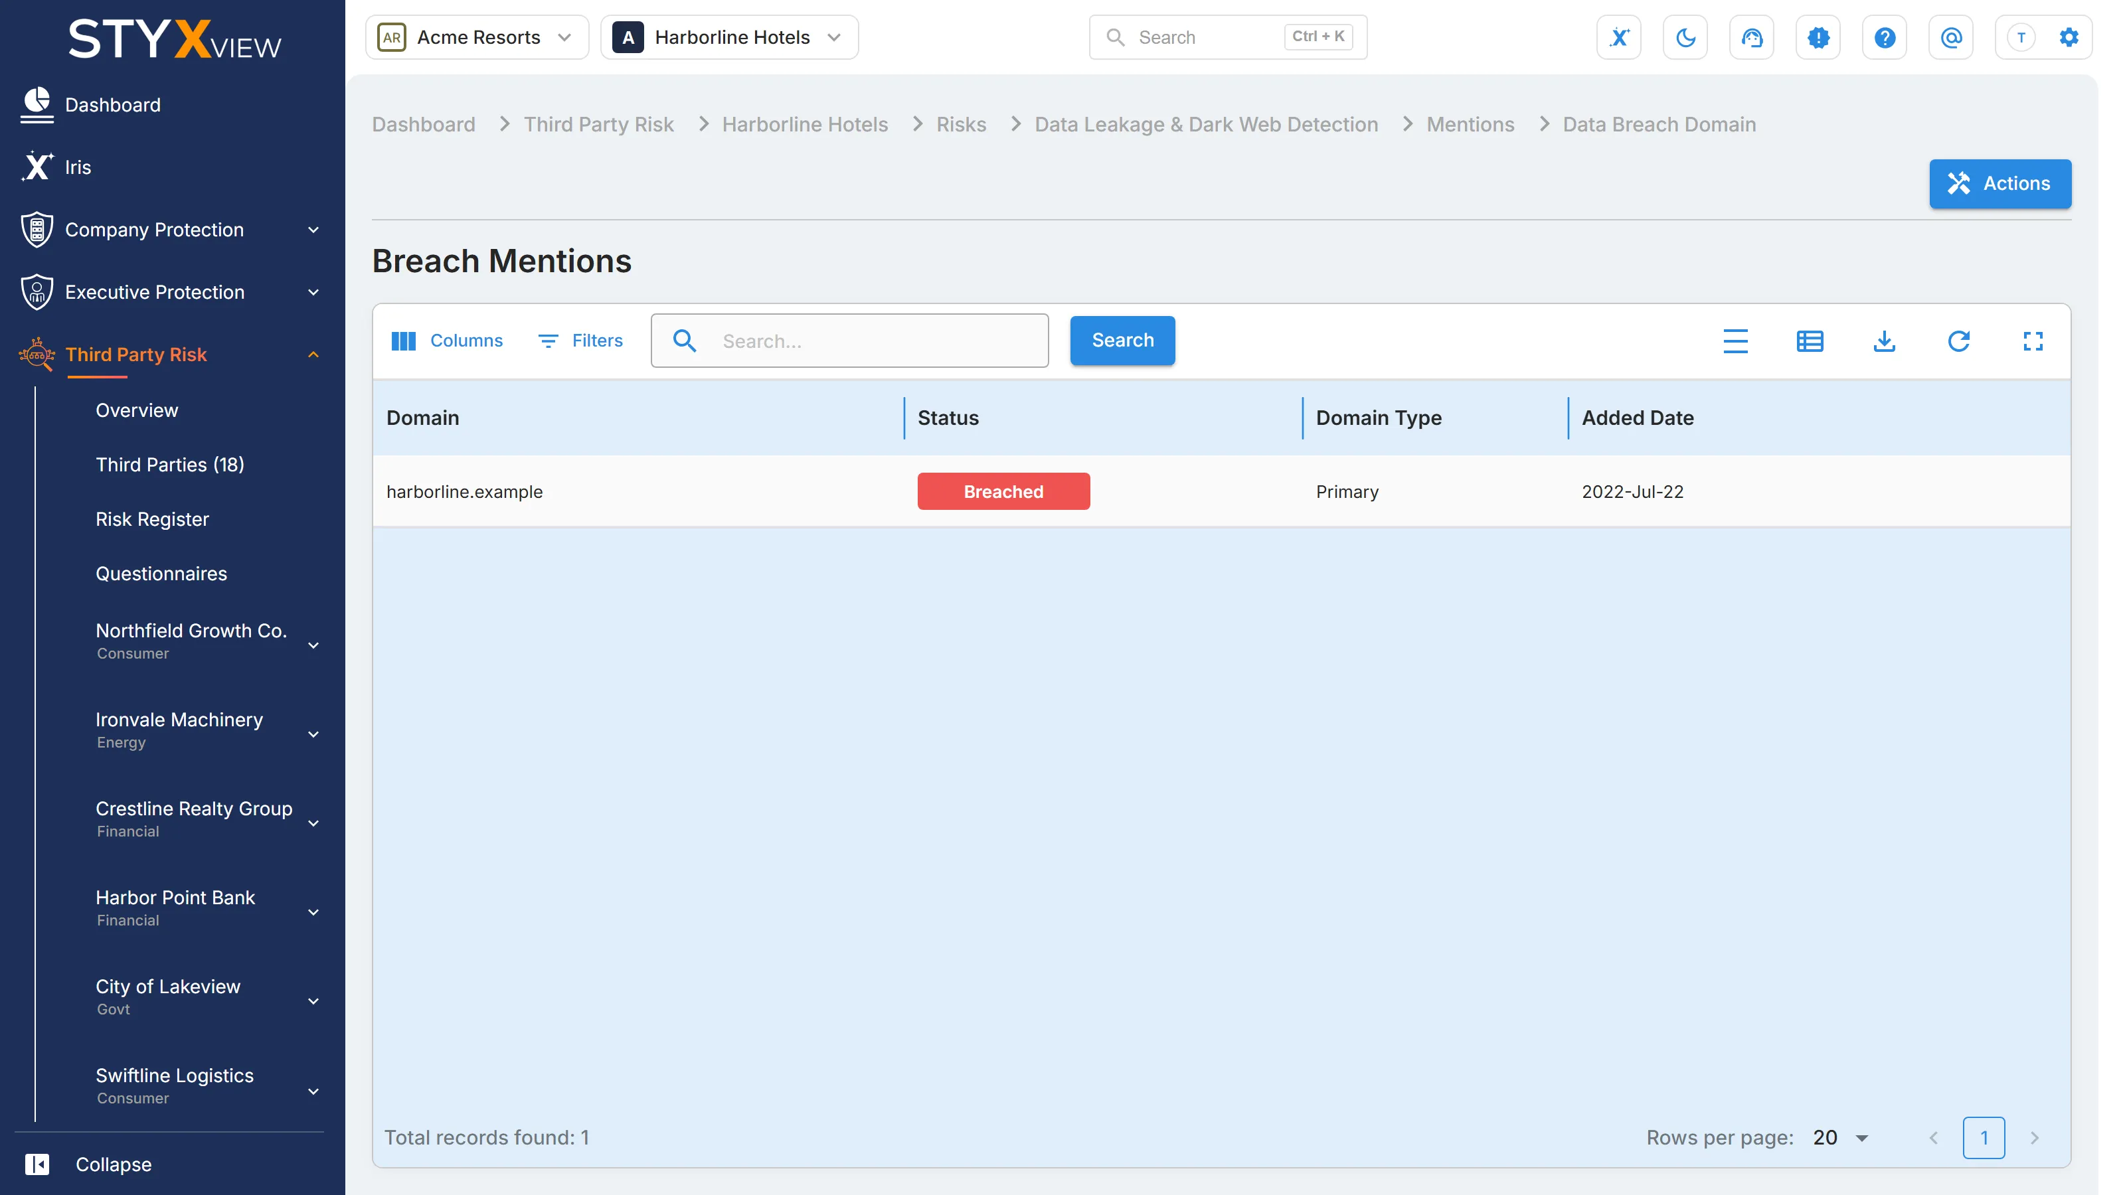Viewport: 2125px width, 1195px height.
Task: Click the Dashboard pie chart icon
Action: tap(37, 105)
